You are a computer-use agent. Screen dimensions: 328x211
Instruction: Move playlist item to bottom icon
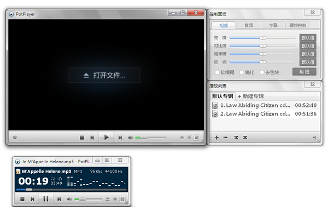coord(245,138)
